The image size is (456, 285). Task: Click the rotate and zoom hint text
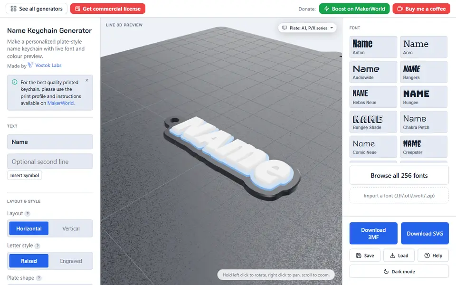coord(276,275)
